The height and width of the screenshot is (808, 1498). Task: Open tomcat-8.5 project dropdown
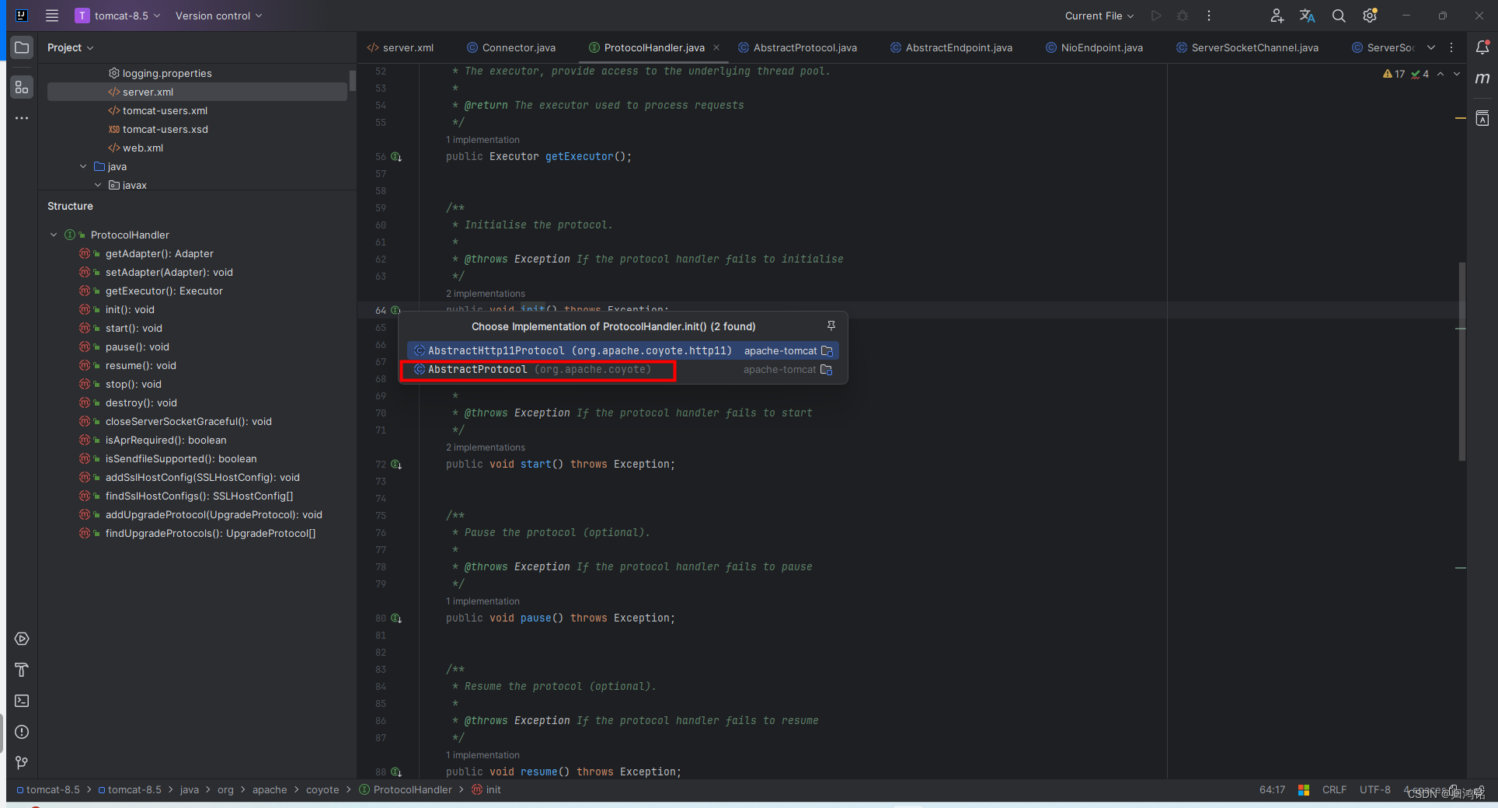[118, 16]
